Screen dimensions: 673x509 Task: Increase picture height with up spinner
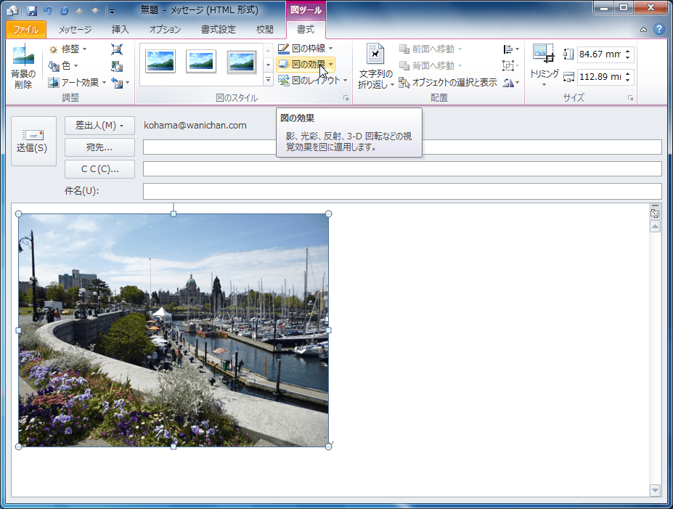click(x=627, y=51)
